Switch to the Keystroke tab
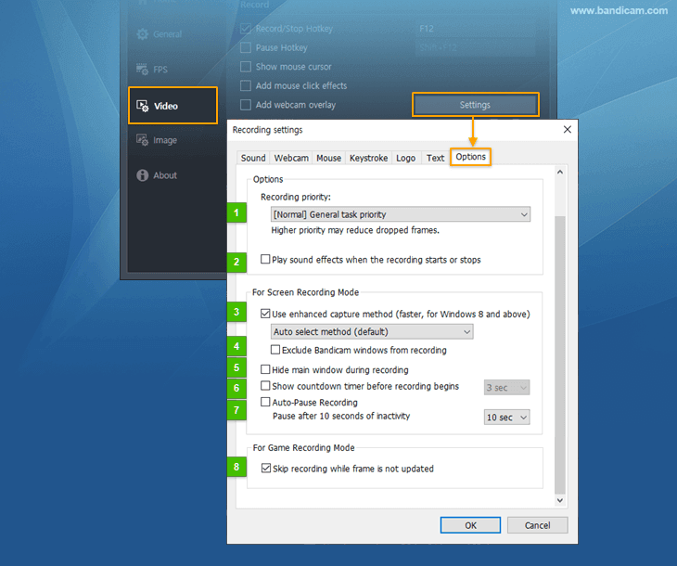The width and height of the screenshot is (677, 566). tap(368, 158)
